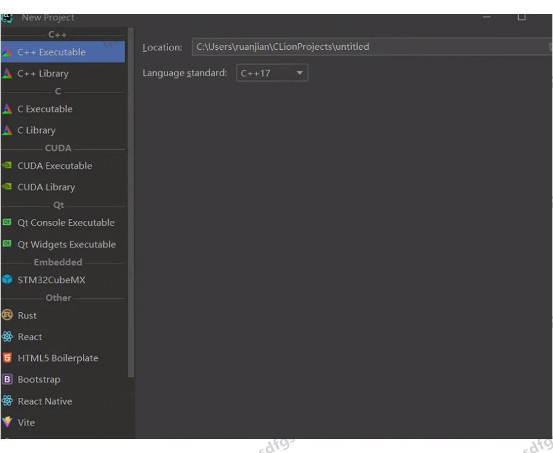Screen dimensions: 553x453
Task: Click the React atom icon
Action: (x=7, y=337)
